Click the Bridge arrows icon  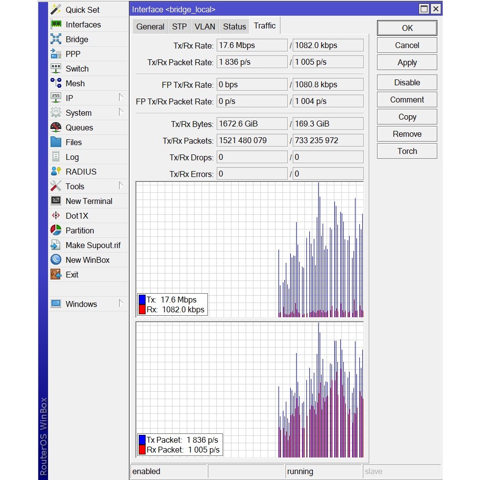pyautogui.click(x=56, y=39)
